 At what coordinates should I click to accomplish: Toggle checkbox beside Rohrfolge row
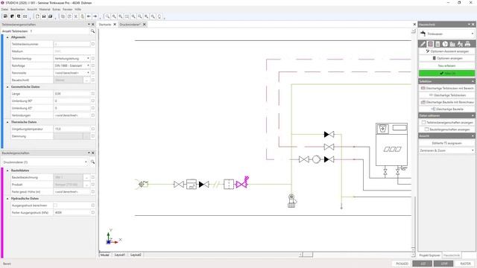93,66
